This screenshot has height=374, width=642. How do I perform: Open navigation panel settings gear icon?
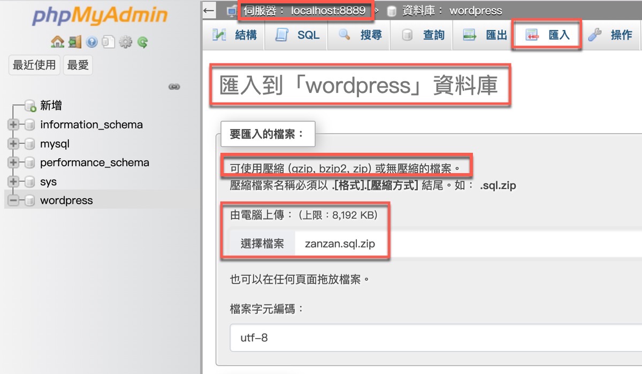click(x=125, y=42)
